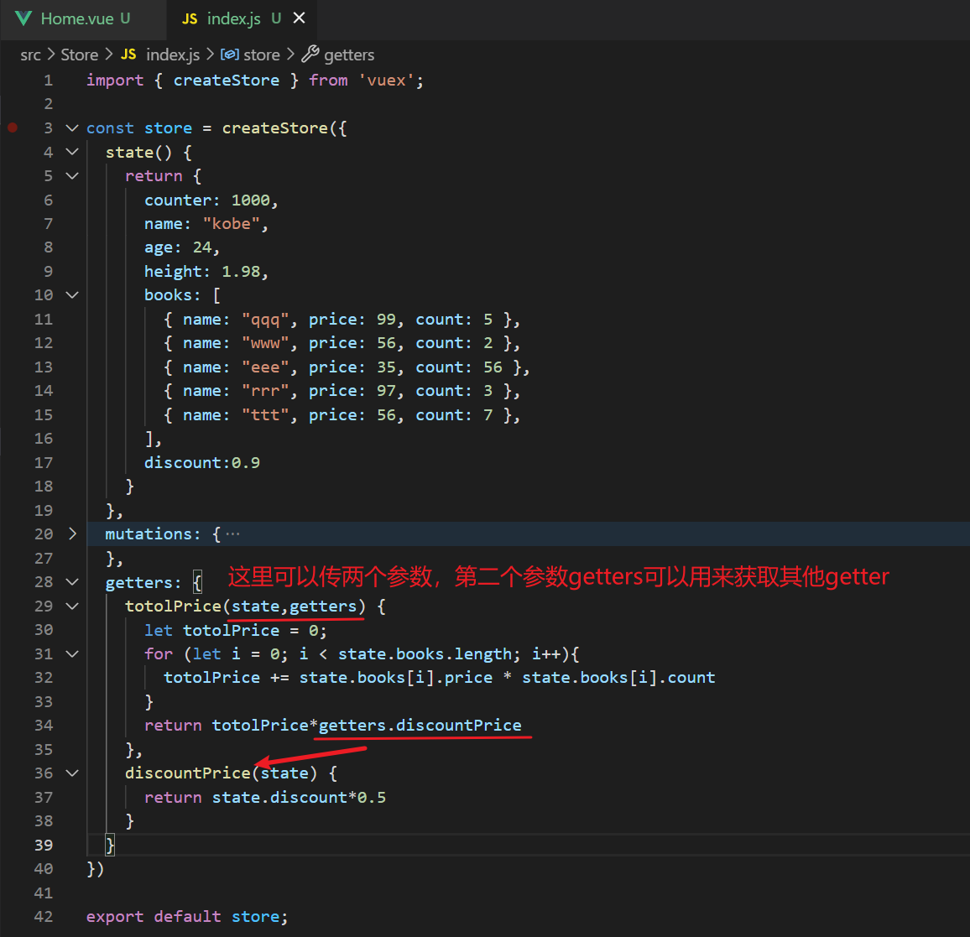Click the JS icon in the breadcrumb
Screen dimensions: 970x937
click(x=128, y=55)
